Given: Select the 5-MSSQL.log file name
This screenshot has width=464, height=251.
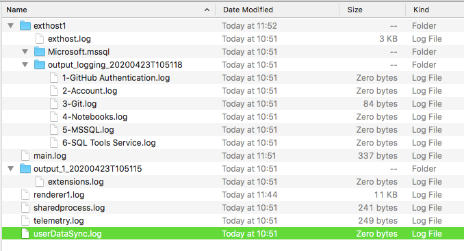Looking at the screenshot, I should [x=88, y=130].
